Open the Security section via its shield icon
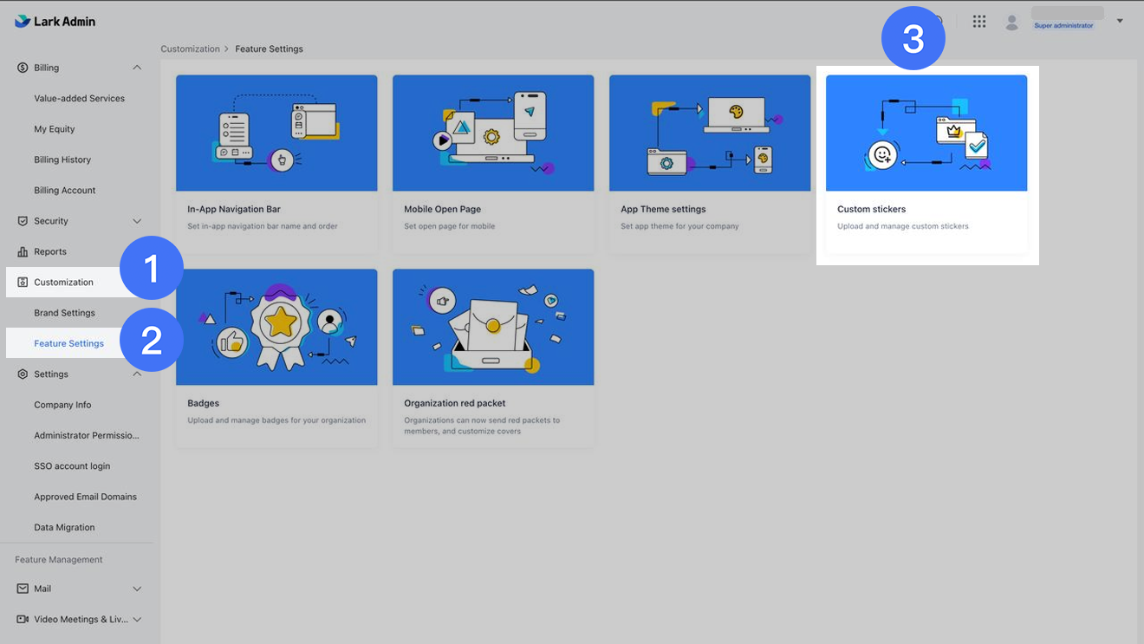 21,220
